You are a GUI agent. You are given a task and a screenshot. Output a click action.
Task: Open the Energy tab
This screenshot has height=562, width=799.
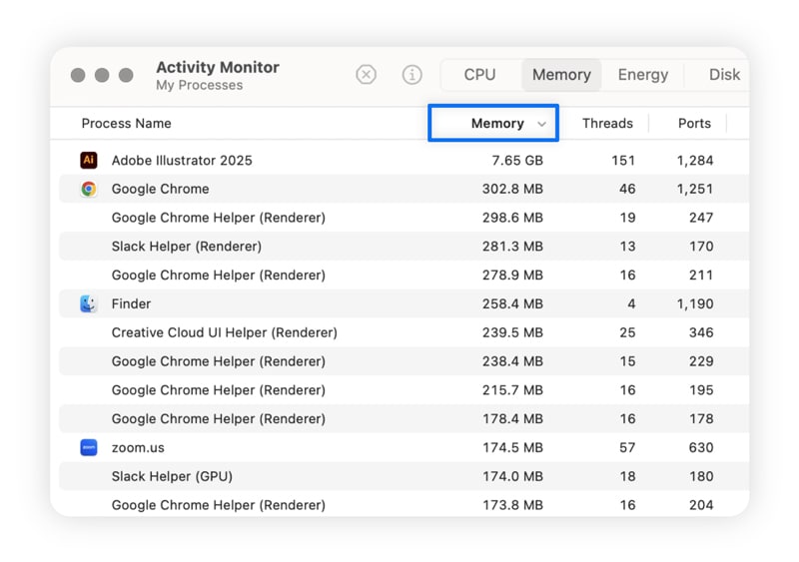642,75
